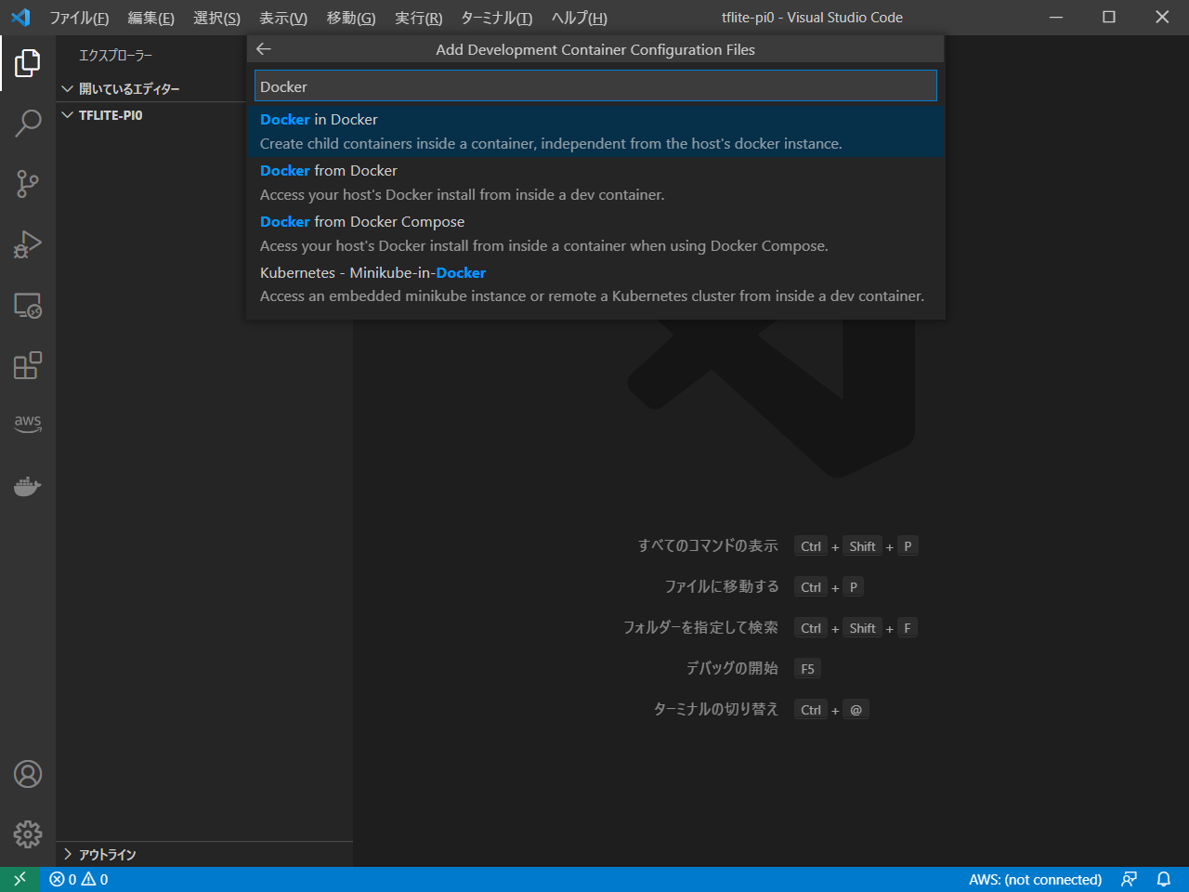
Task: Open the Terminal menu in menu bar
Action: click(496, 18)
